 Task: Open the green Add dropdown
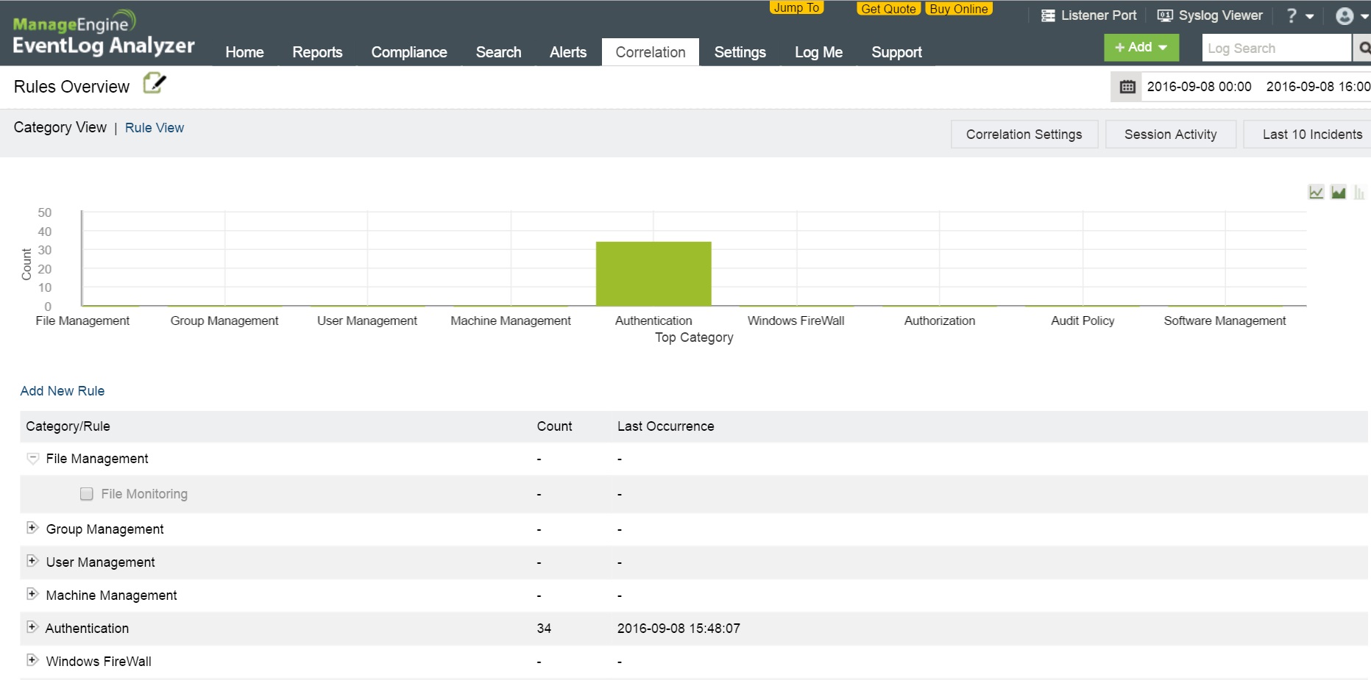tap(1141, 48)
